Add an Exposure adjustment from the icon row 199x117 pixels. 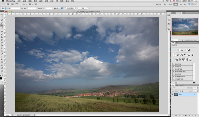189,50
